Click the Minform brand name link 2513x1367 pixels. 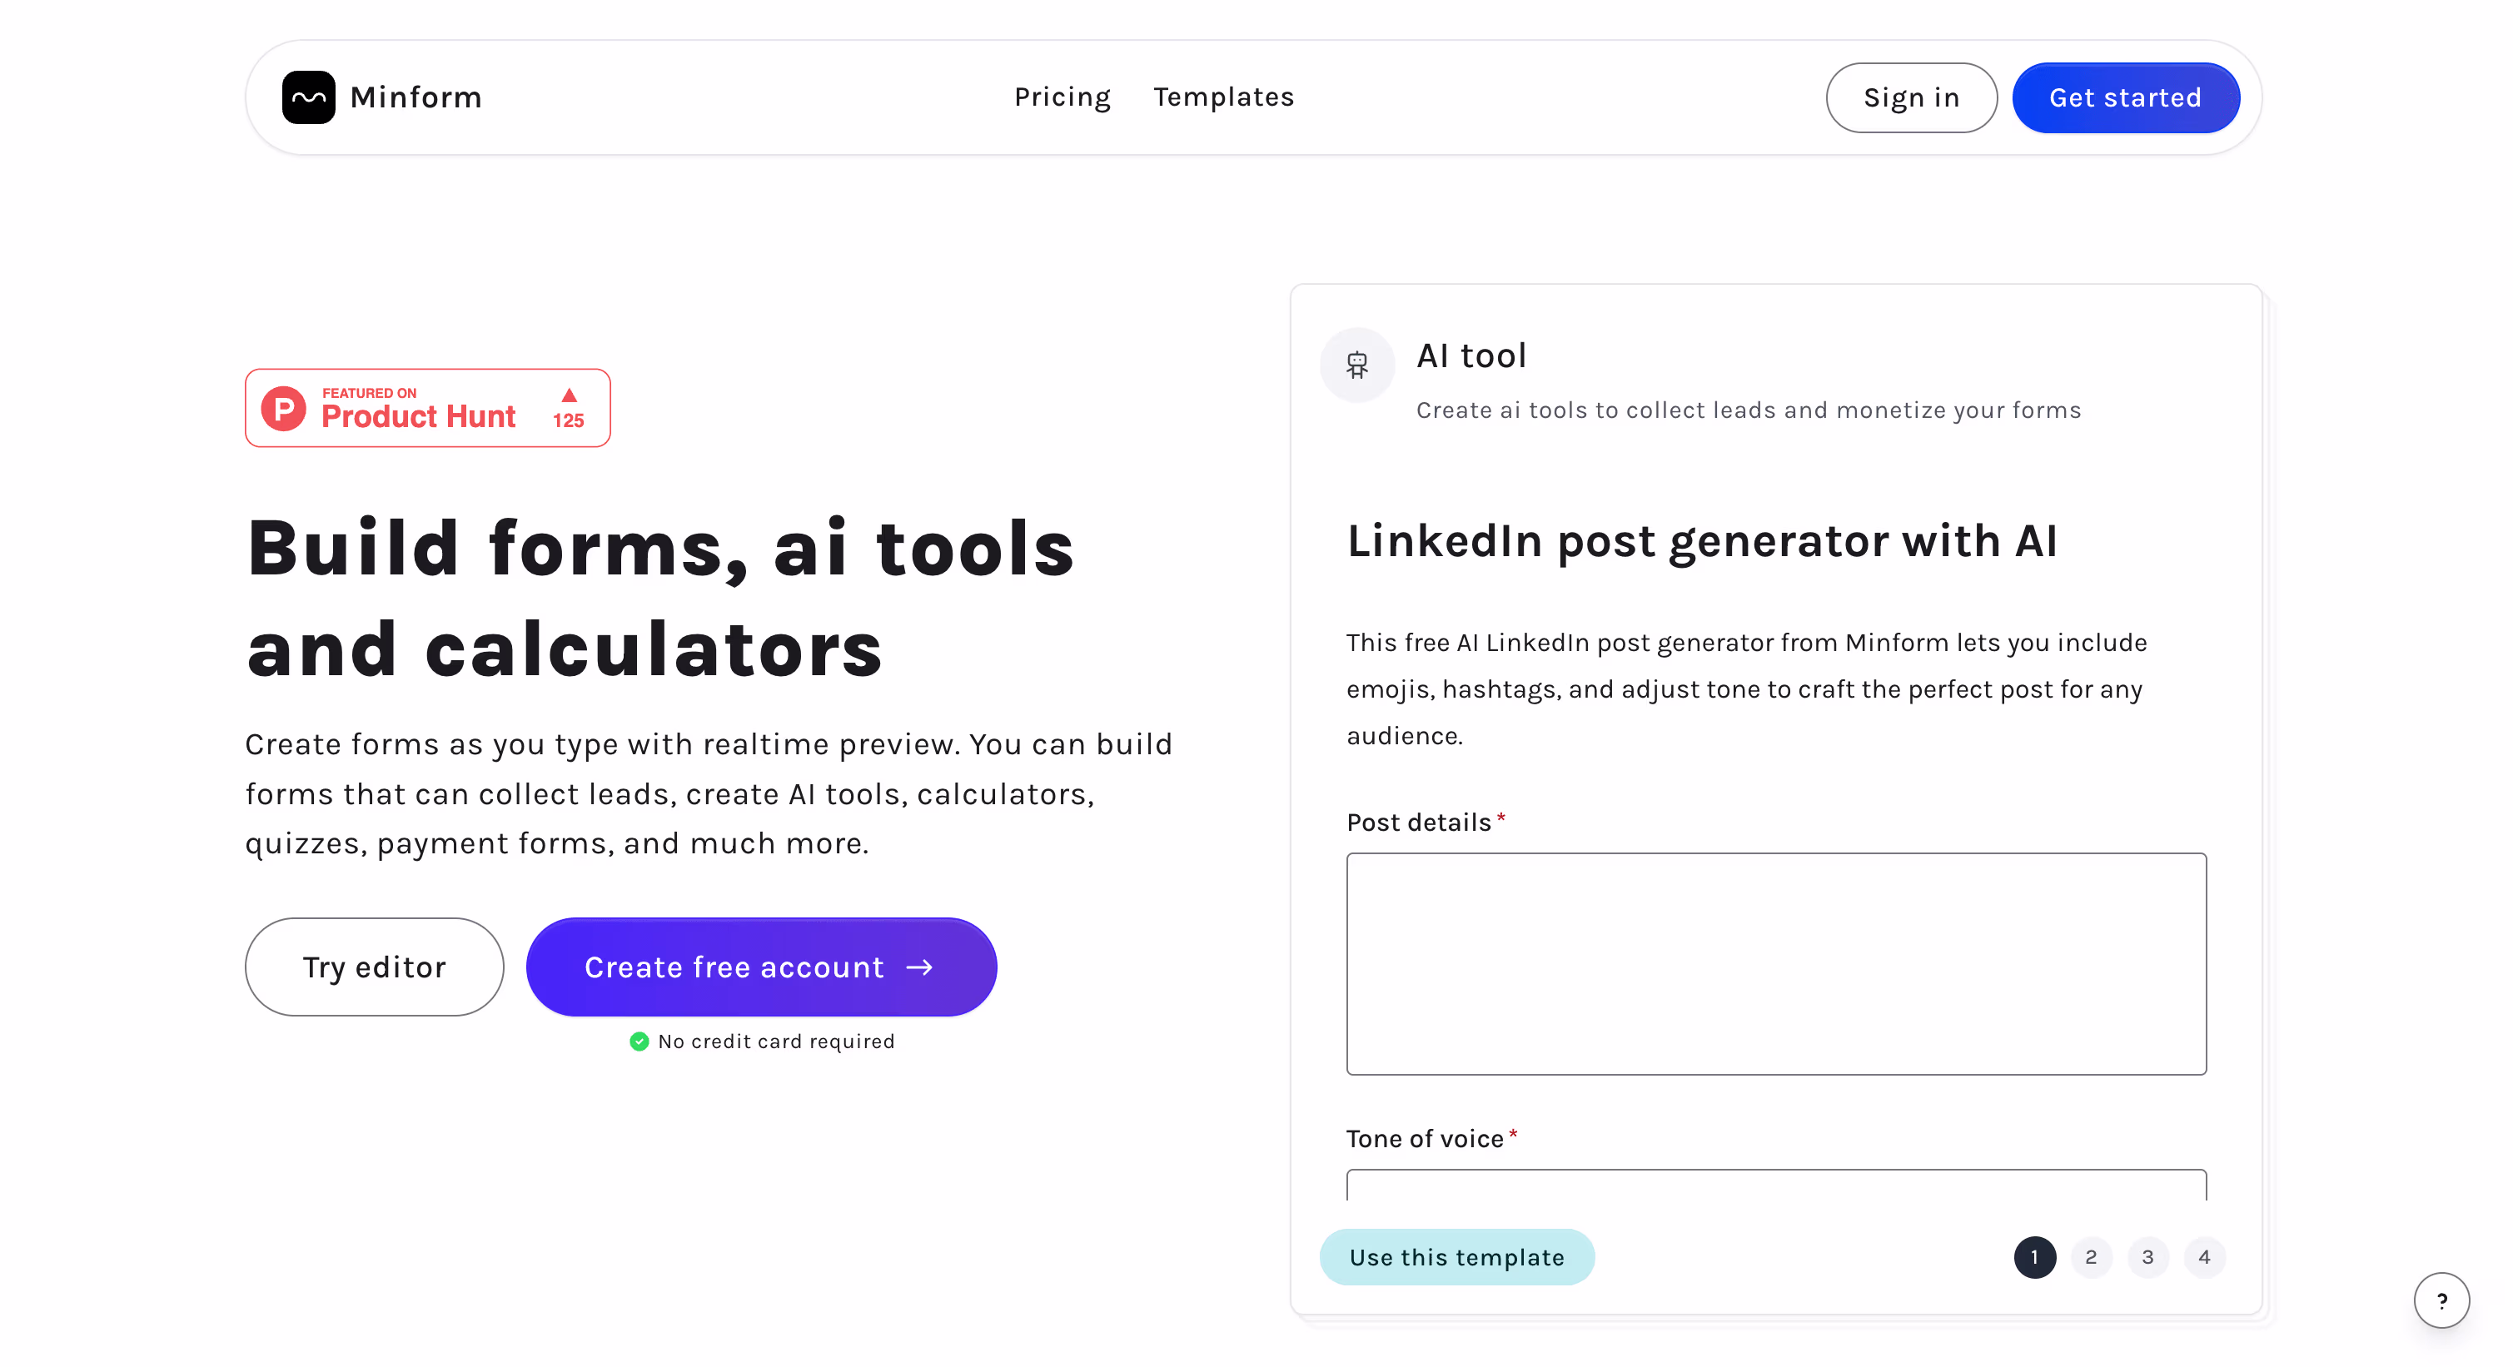coord(416,97)
